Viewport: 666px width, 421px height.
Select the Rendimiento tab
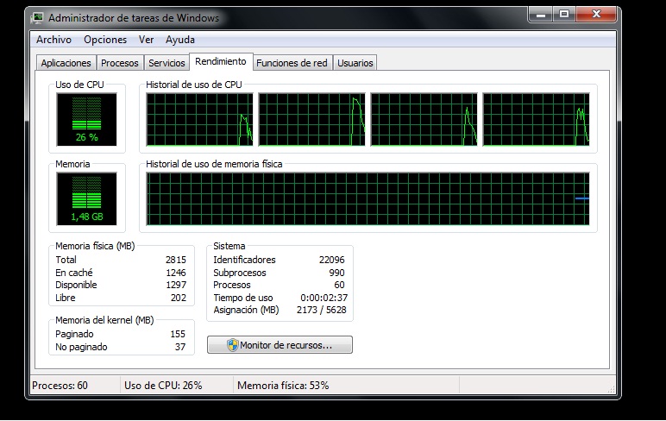coord(221,61)
